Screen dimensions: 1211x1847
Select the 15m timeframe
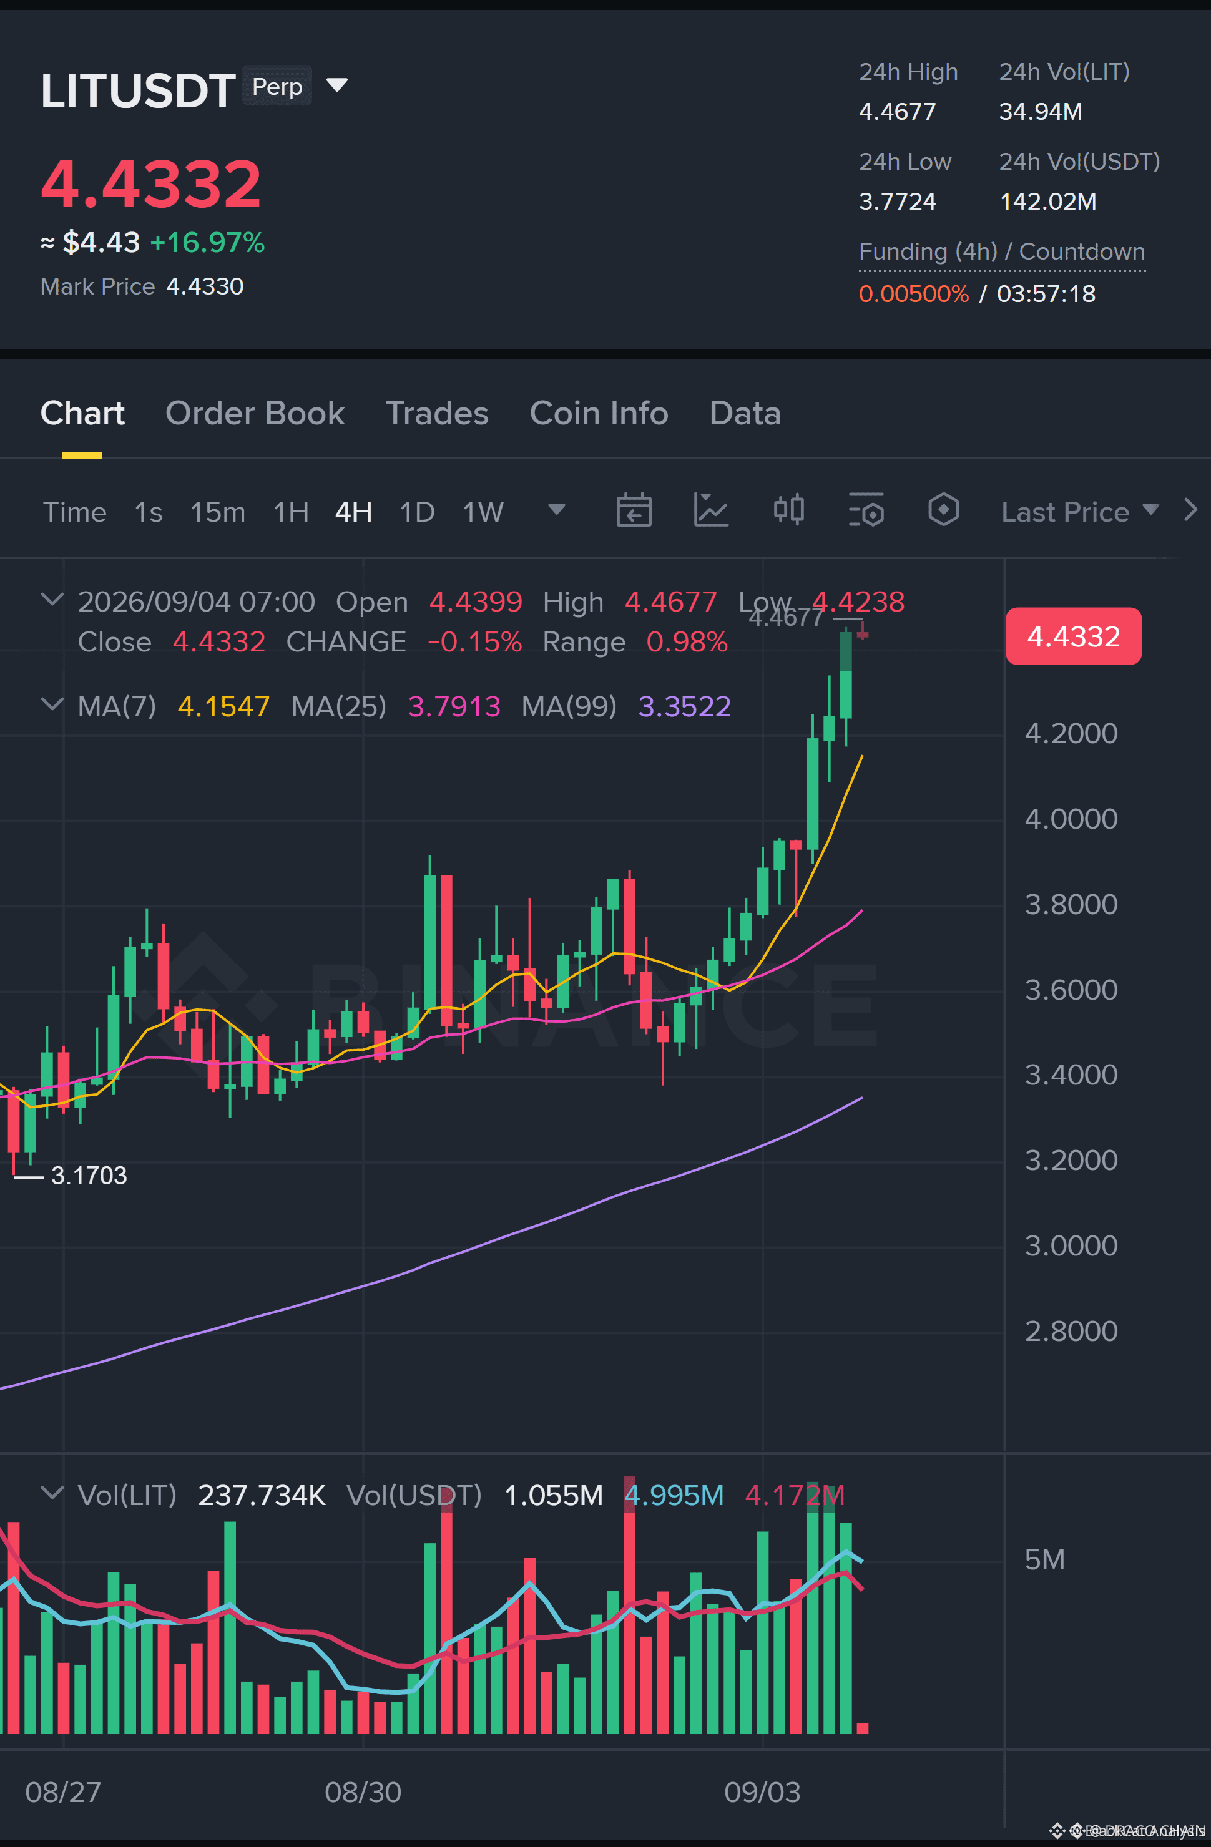click(217, 512)
